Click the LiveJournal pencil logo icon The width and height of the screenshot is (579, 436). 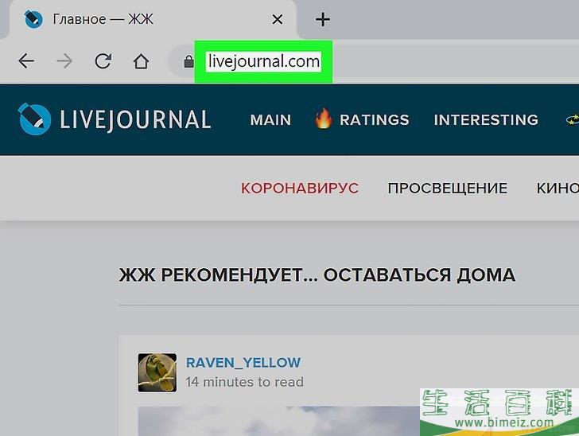pos(34,119)
